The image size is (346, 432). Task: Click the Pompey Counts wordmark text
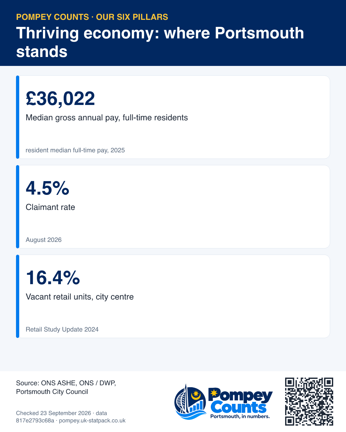(x=240, y=401)
